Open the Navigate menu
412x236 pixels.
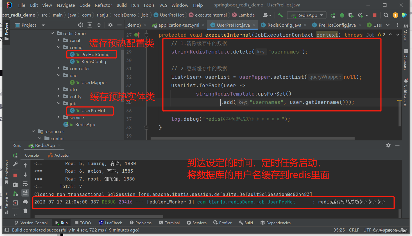(66, 5)
